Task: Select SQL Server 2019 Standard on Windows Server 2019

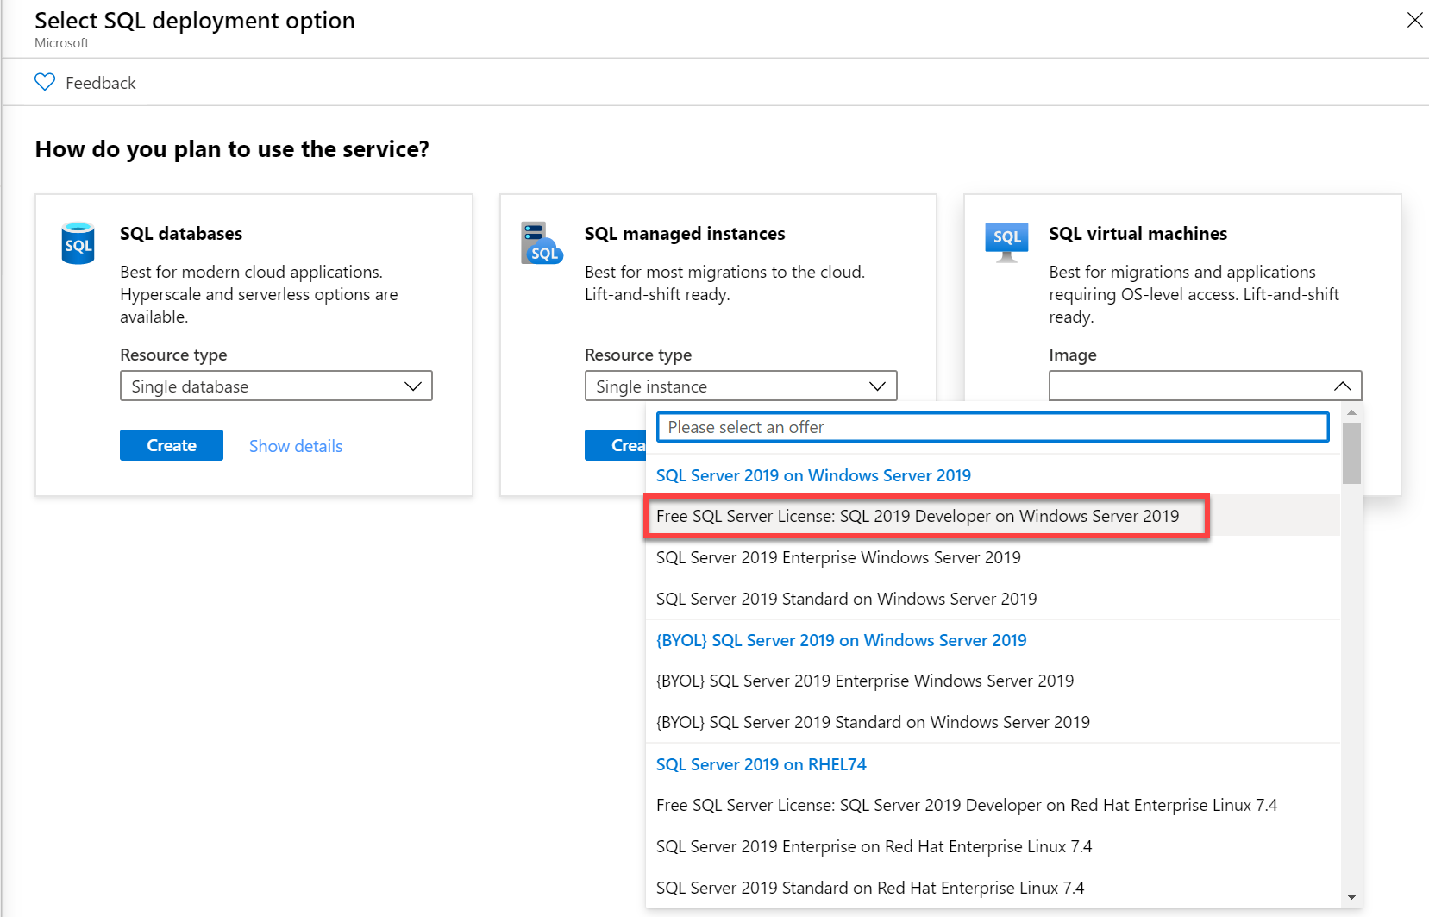Action: coord(993,599)
